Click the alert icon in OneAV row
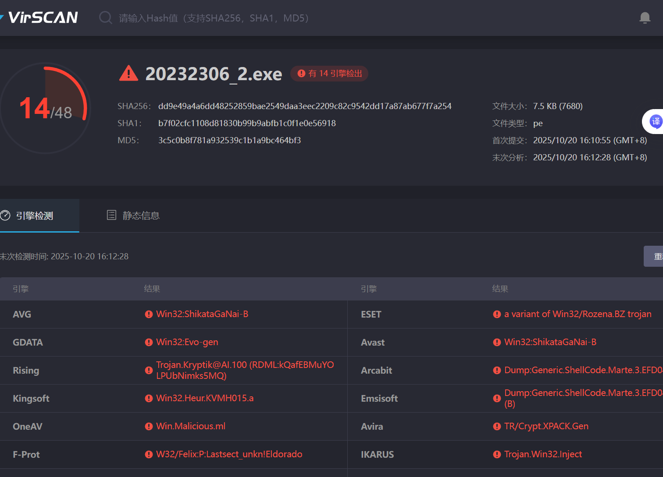The width and height of the screenshot is (663, 477). tap(149, 426)
